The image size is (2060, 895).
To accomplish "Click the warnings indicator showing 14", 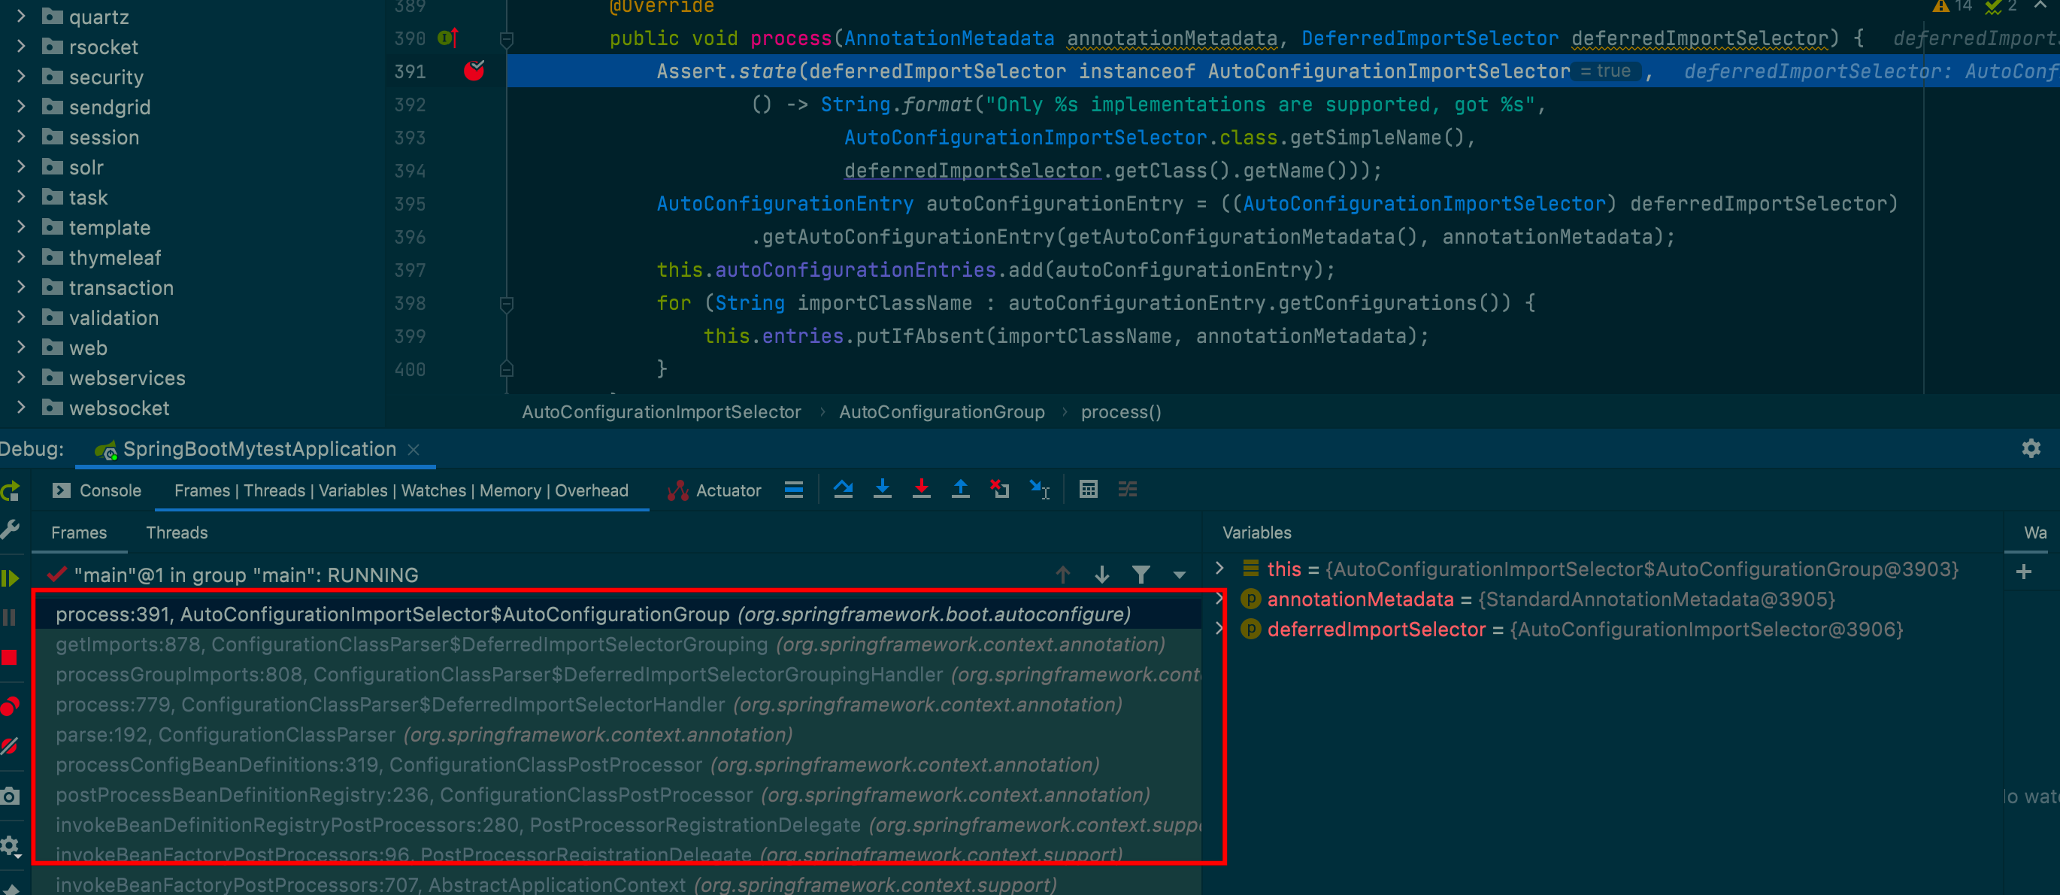I will tap(1952, 7).
